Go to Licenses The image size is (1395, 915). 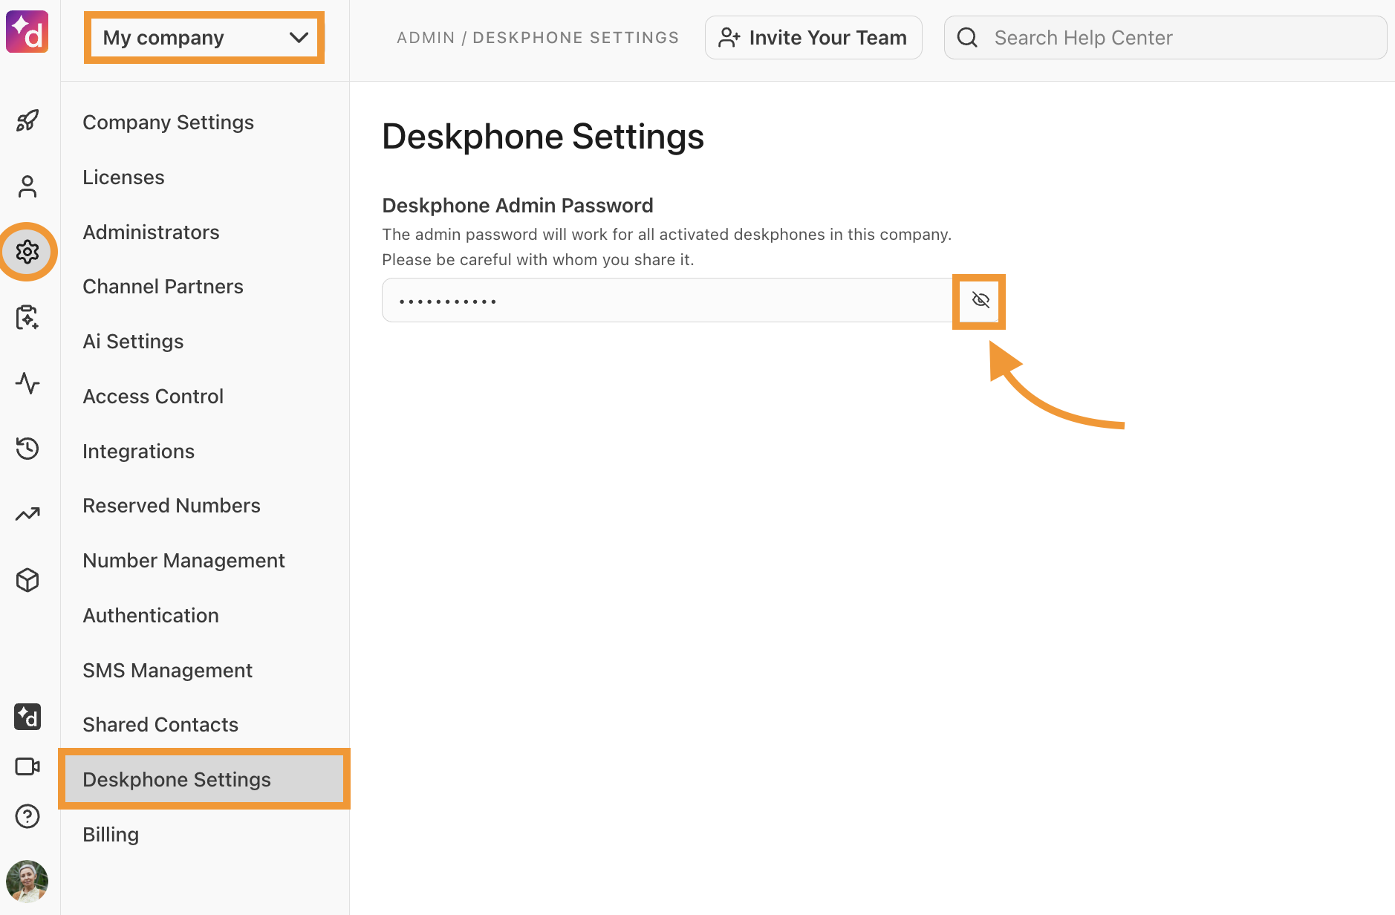pyautogui.click(x=124, y=178)
